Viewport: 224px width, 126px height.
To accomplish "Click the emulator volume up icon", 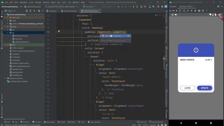I will [x=174, y=11].
